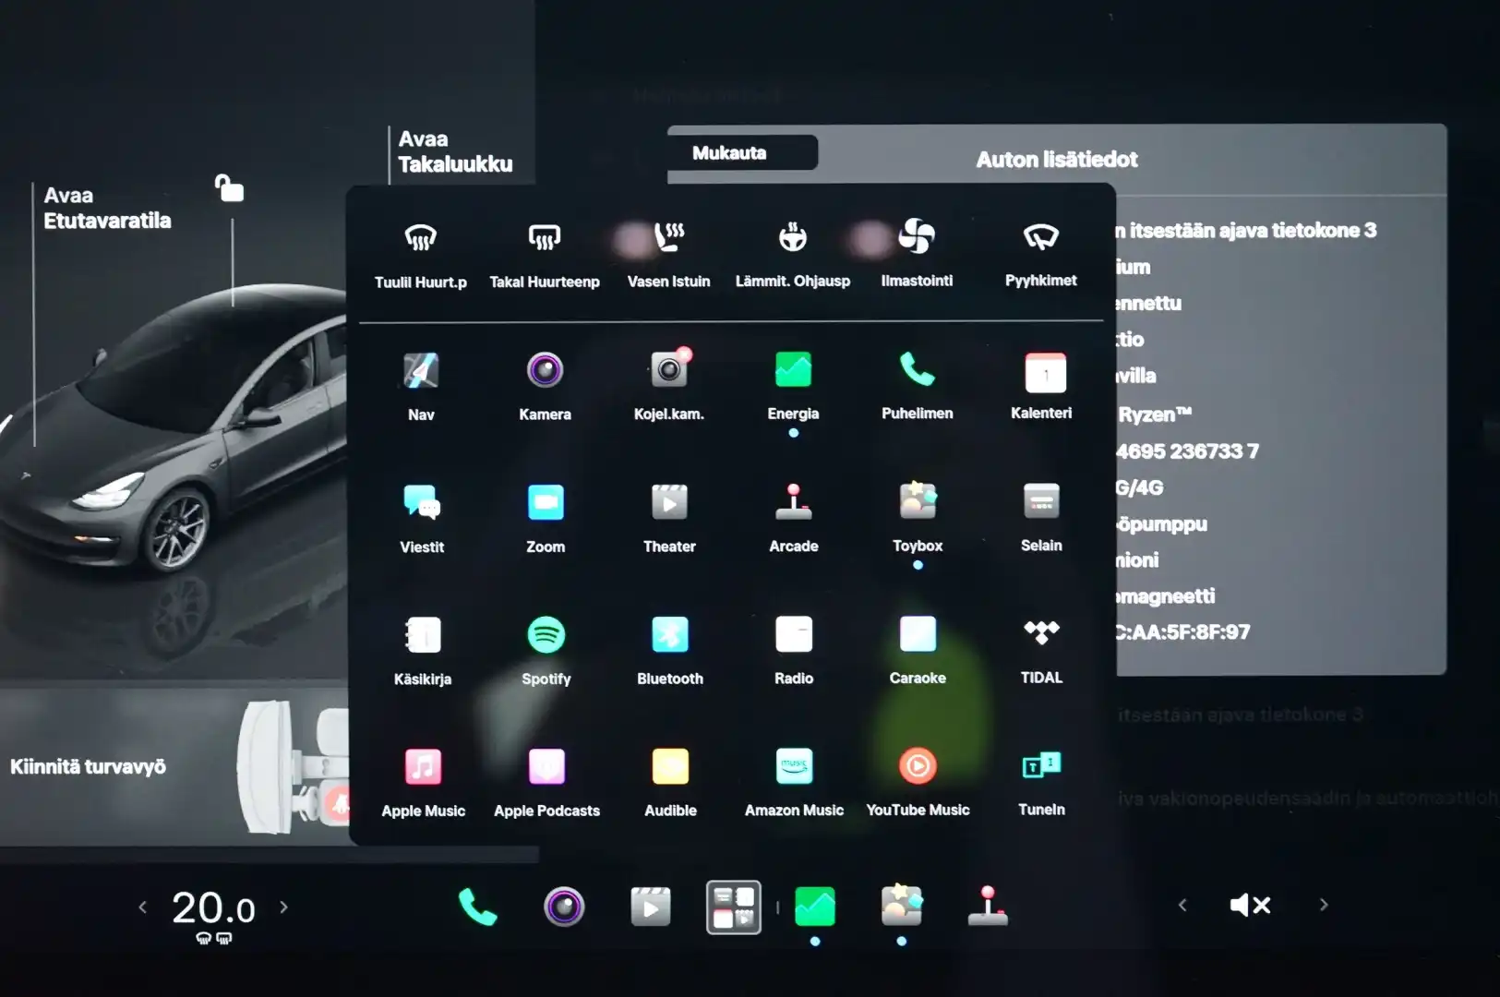The image size is (1500, 997).
Task: Activate Pyyhkimet wipers control
Action: click(x=1041, y=255)
